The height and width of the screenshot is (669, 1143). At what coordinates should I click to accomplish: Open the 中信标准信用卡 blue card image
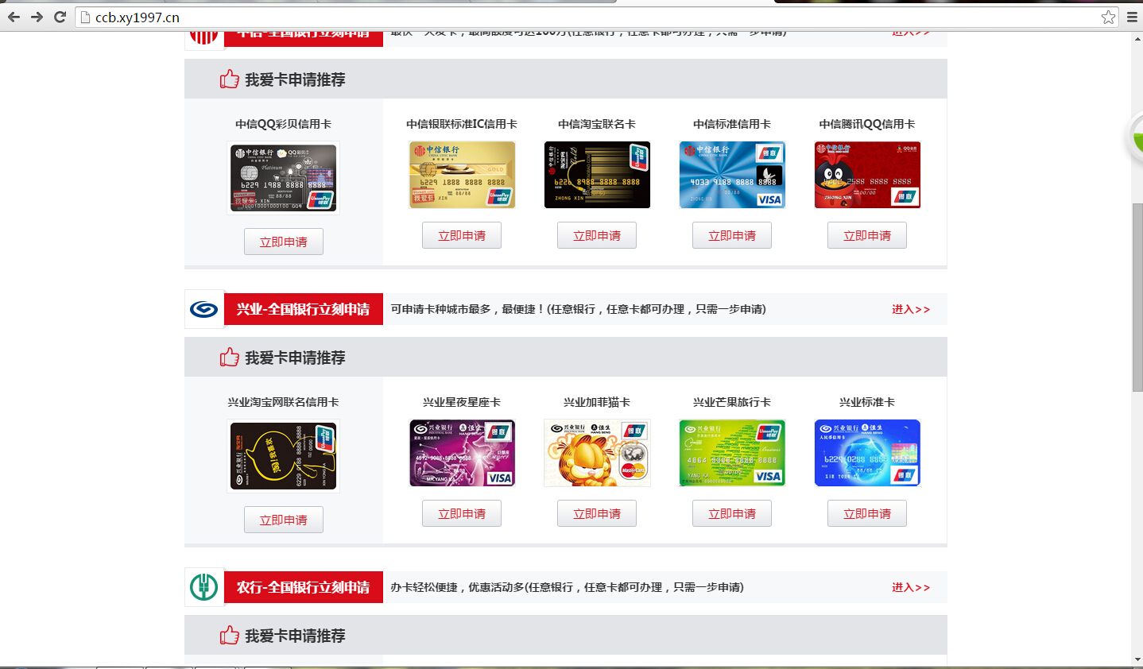pyautogui.click(x=732, y=175)
